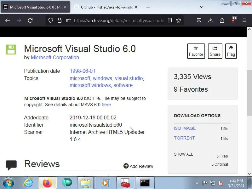
Task: Click SHOW ALL download files
Action: coord(183,154)
